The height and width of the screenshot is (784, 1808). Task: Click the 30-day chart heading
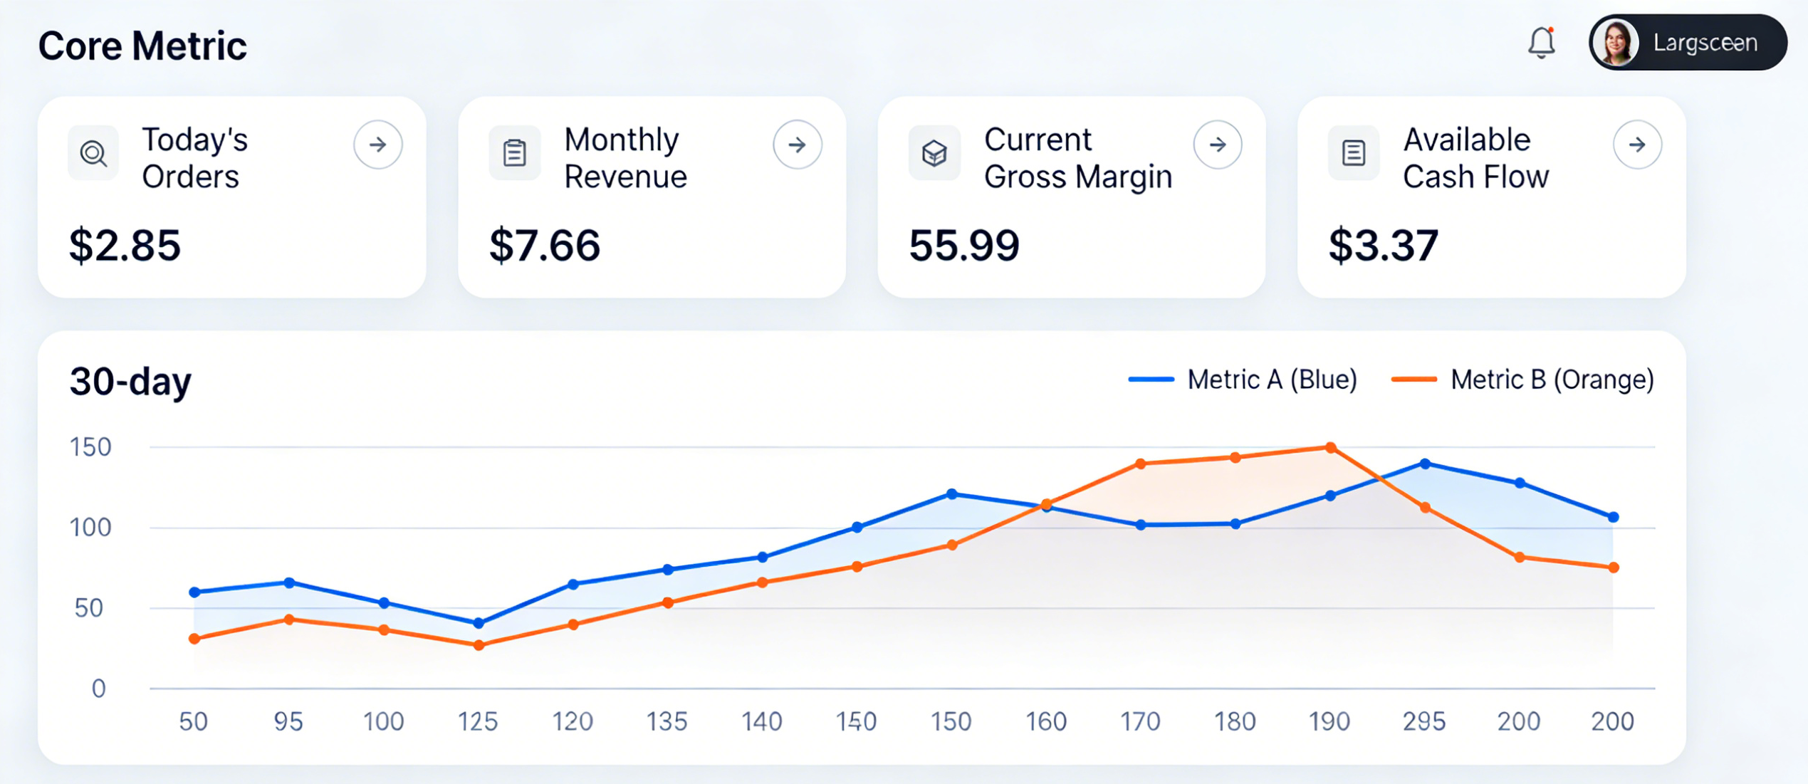click(x=130, y=382)
